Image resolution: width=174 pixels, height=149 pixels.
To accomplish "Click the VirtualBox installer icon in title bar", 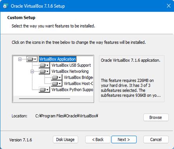I will pyautogui.click(x=5, y=6).
